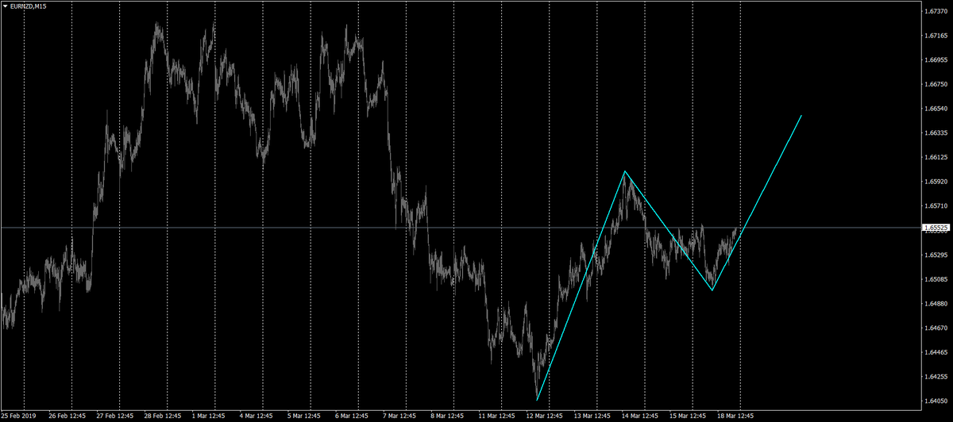Click the 1.66540 price axis value
Image resolution: width=953 pixels, height=422 pixels.
(x=936, y=108)
